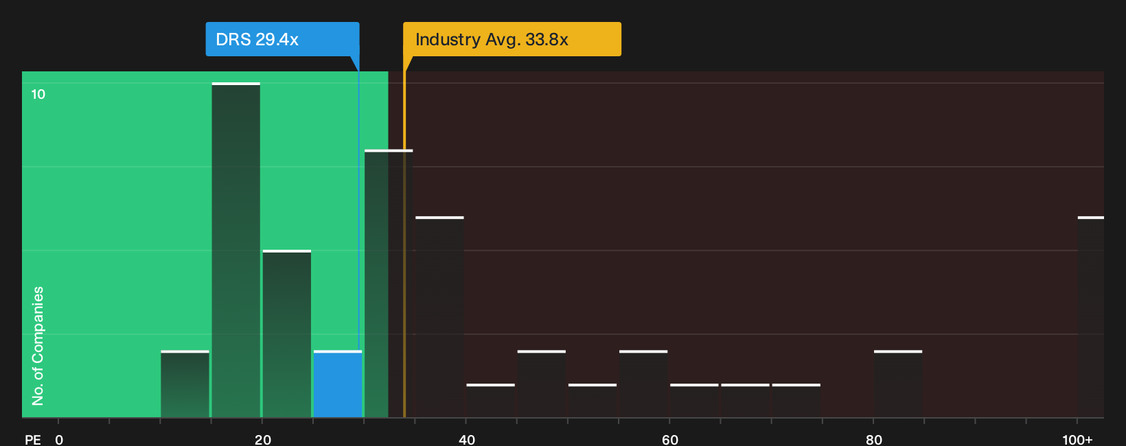Viewport: 1126px width, 446px height.
Task: Select the 100+ PE bar at right edge
Action: (x=1091, y=317)
